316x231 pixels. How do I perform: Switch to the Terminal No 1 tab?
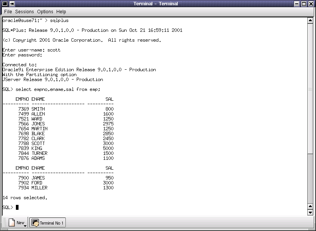(x=48, y=223)
